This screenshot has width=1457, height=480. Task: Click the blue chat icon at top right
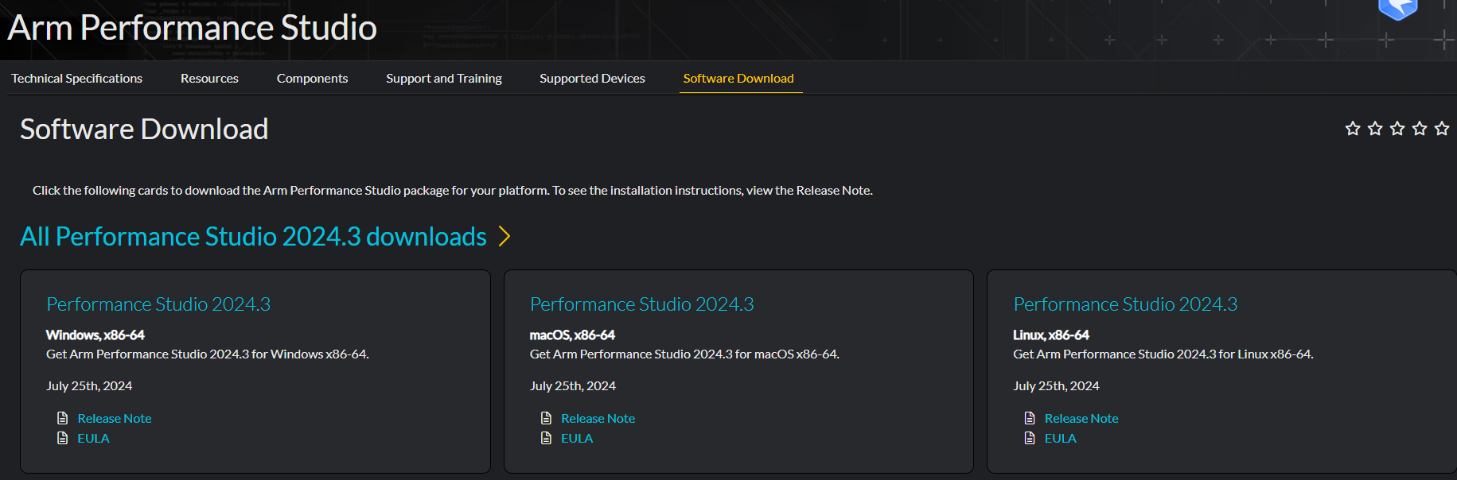[x=1397, y=10]
